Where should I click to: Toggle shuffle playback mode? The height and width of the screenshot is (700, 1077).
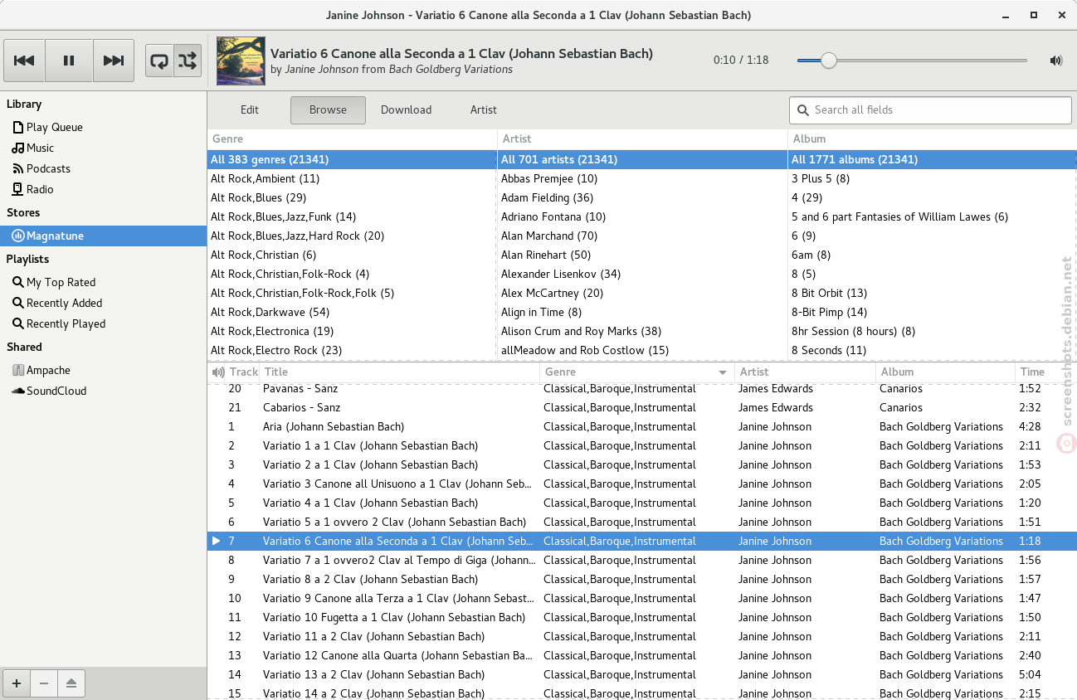188,61
